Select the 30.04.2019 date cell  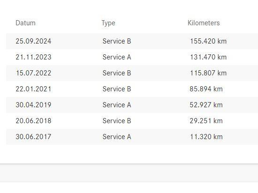pyautogui.click(x=33, y=105)
